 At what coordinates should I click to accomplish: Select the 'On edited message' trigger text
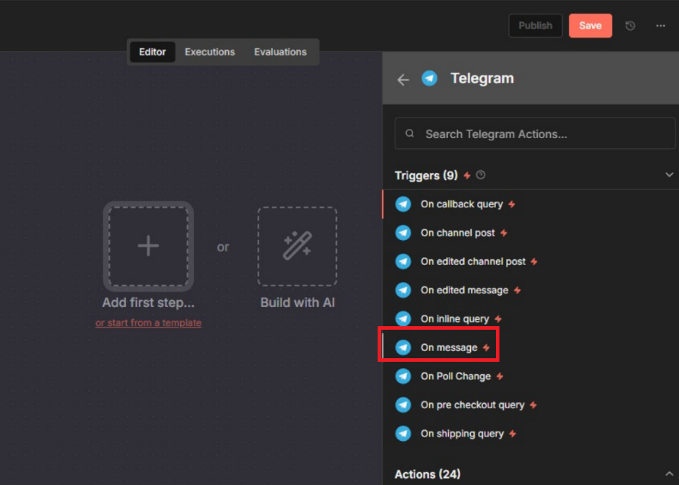tap(465, 290)
